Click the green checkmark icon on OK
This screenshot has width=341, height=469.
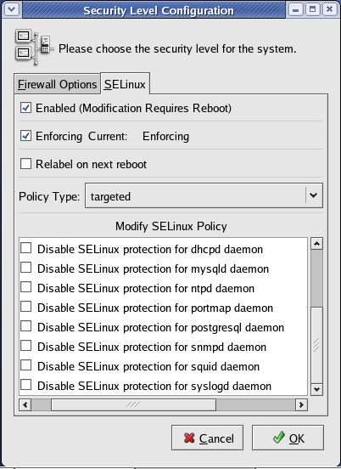click(279, 438)
